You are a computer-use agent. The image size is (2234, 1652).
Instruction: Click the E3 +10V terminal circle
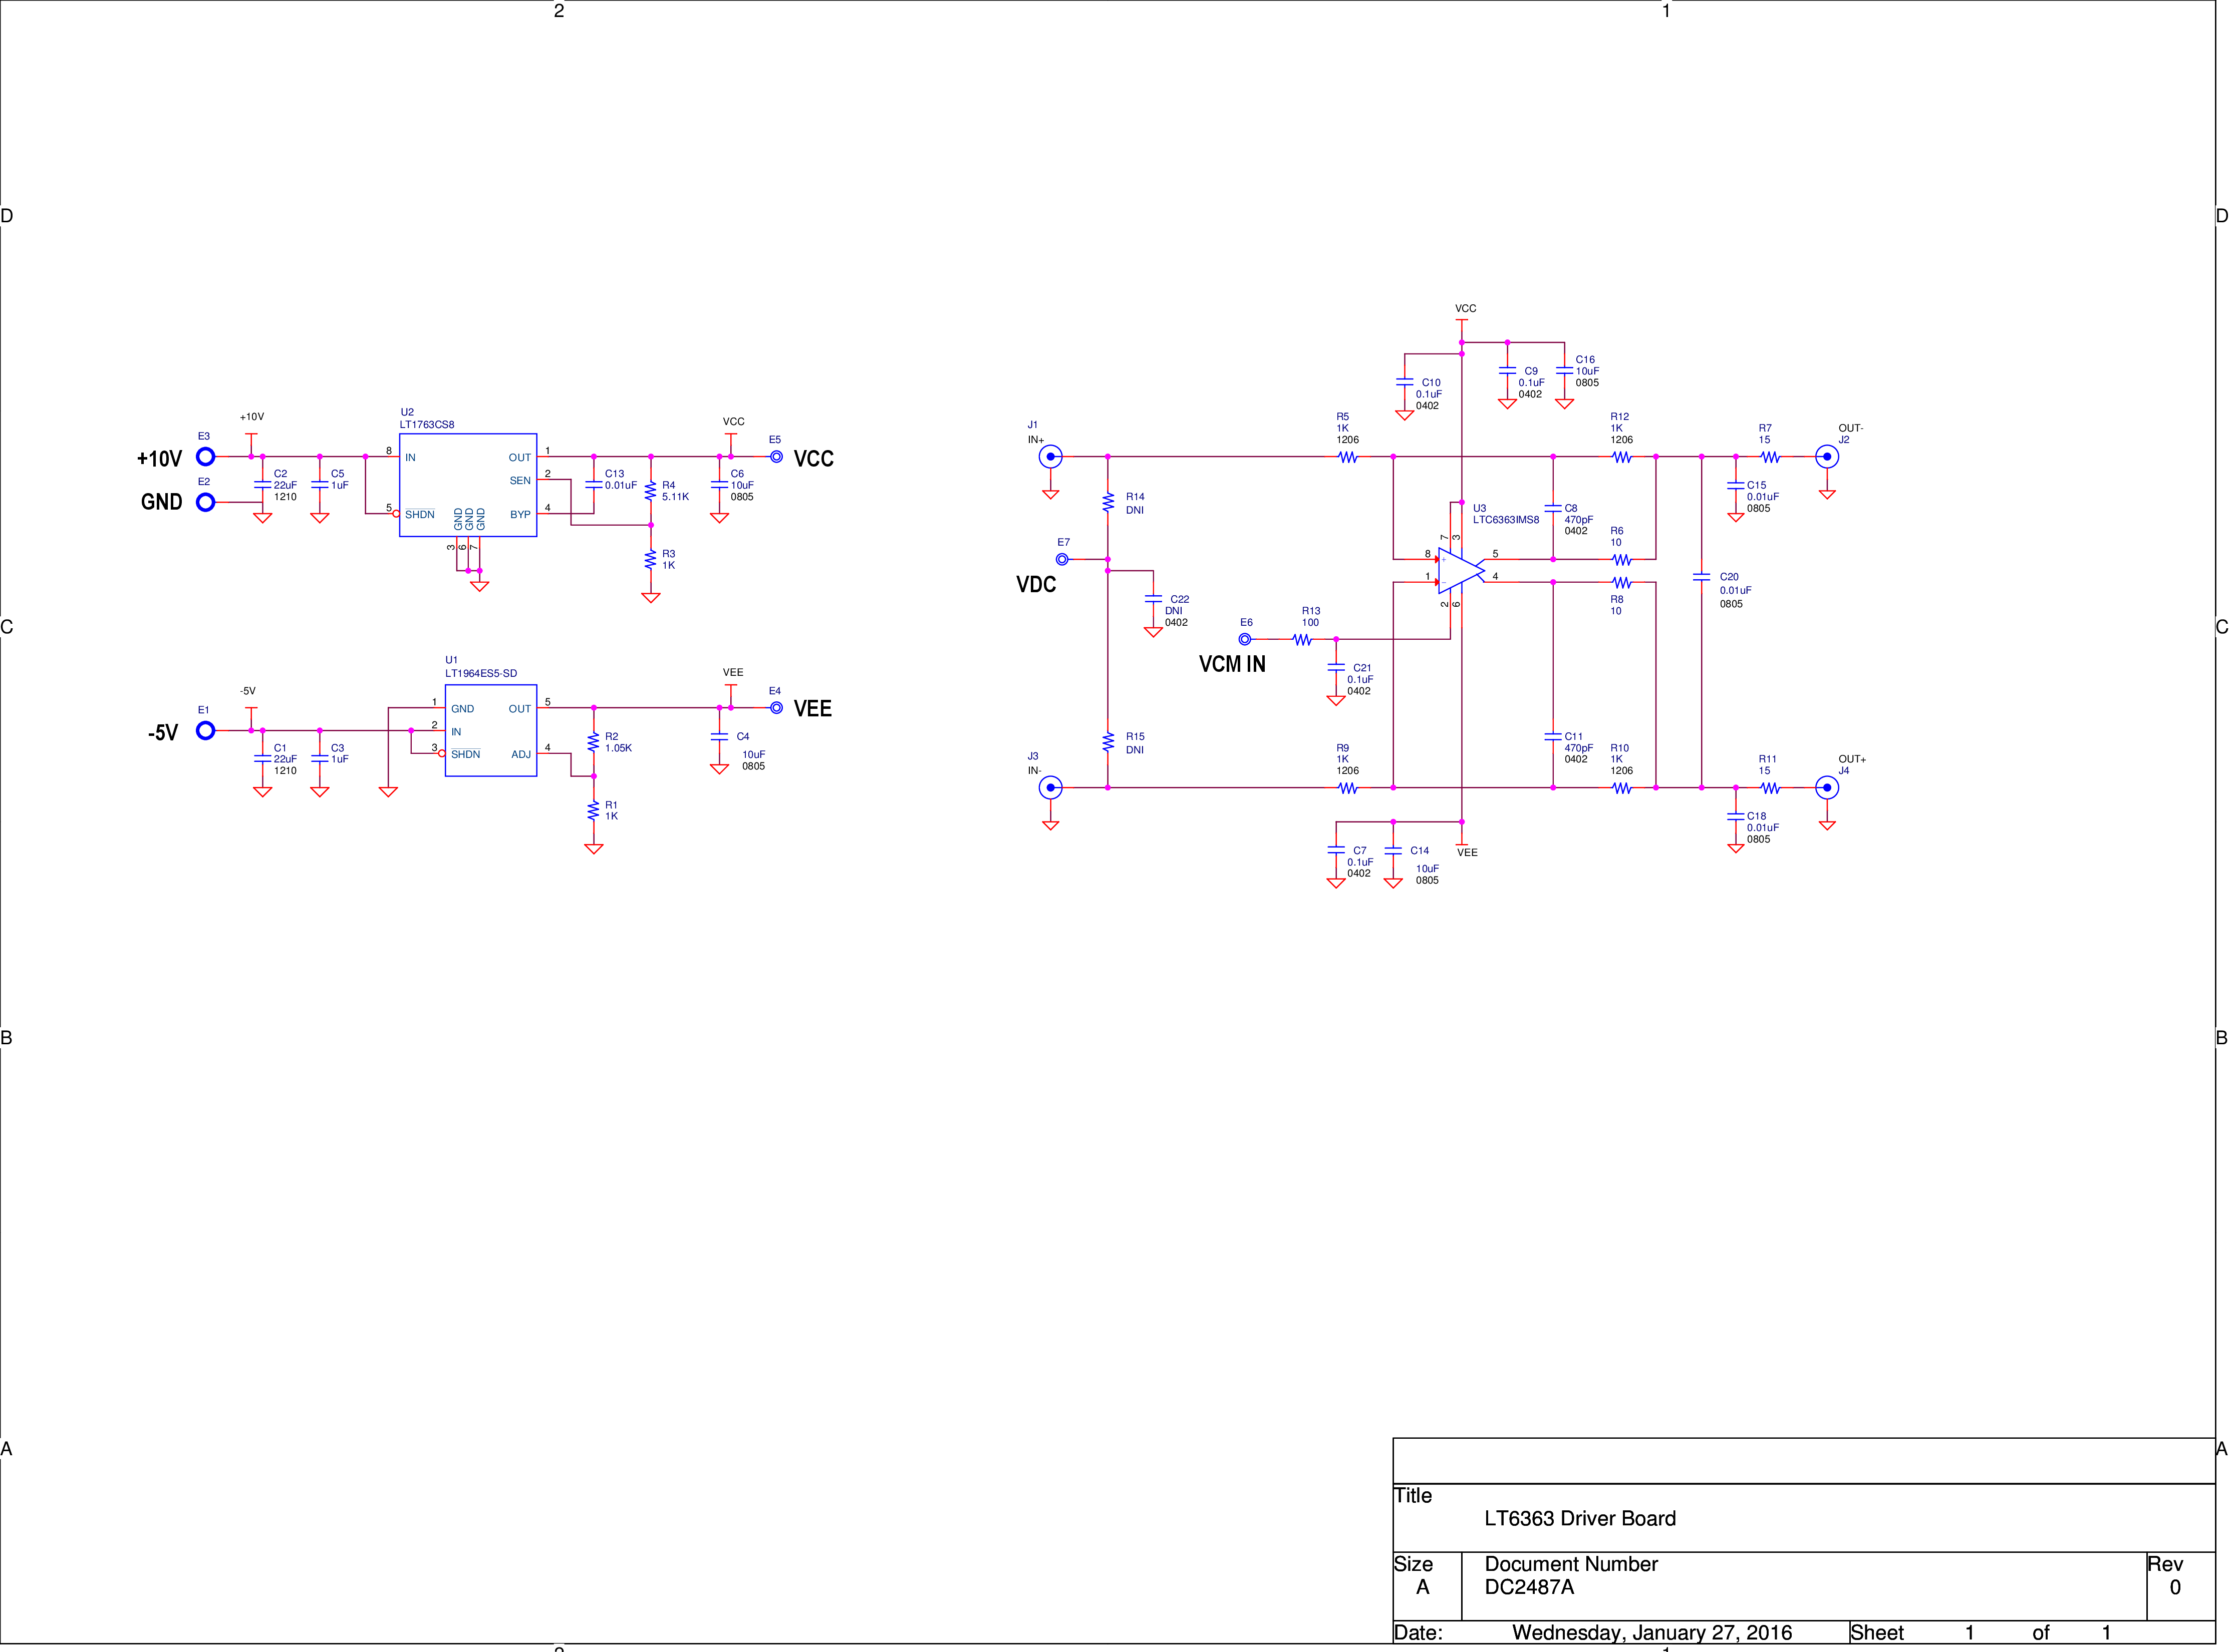[205, 457]
